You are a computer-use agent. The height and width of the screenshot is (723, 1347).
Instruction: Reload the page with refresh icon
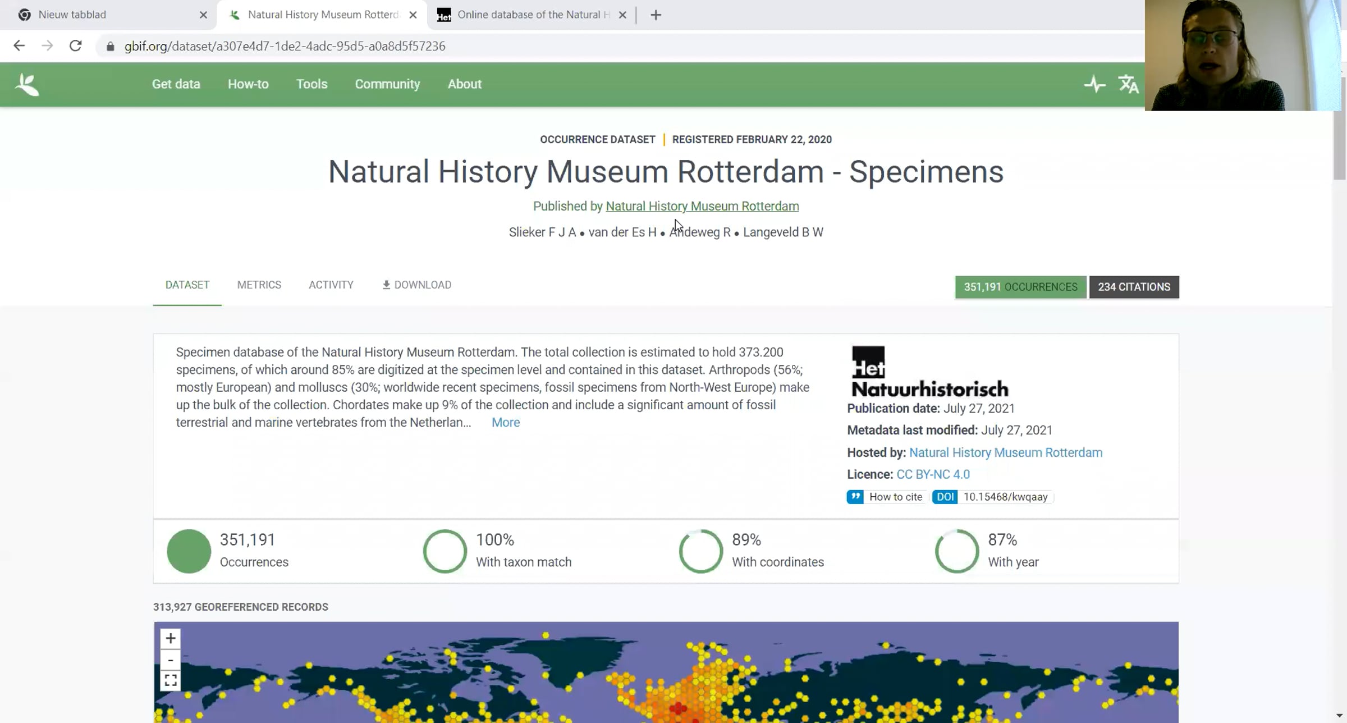(x=76, y=46)
